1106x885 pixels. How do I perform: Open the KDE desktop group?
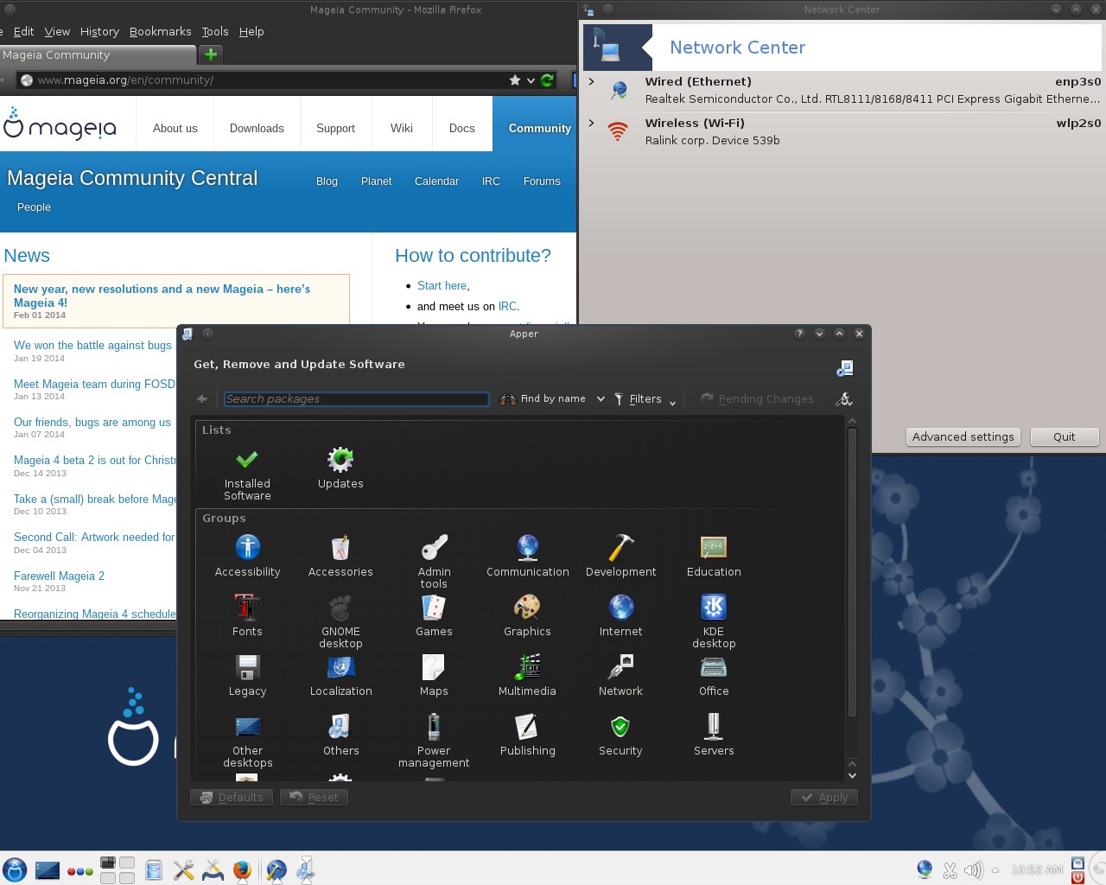714,621
